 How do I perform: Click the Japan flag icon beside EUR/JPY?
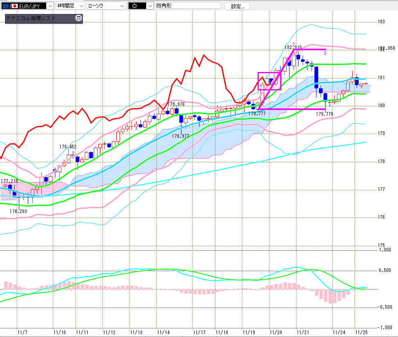14,6
